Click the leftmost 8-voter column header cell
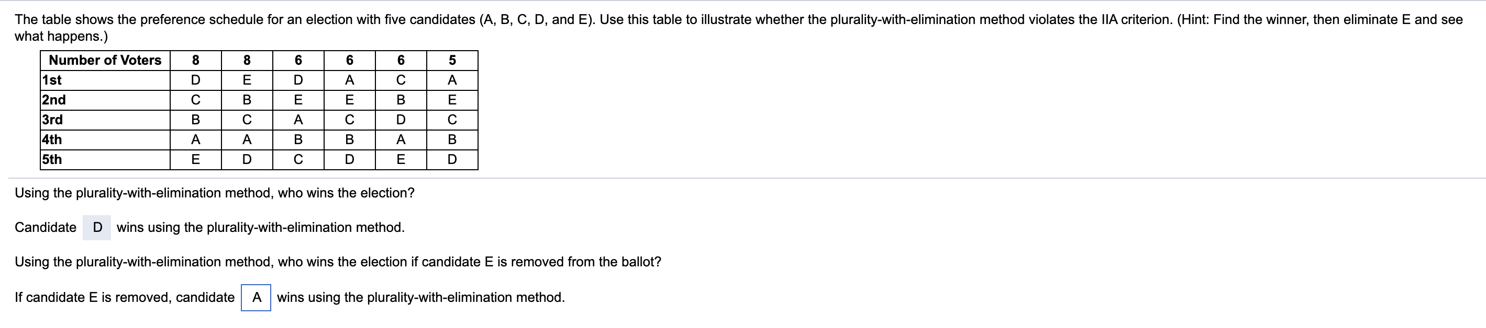Screen dimensions: 1486x328 (195, 61)
